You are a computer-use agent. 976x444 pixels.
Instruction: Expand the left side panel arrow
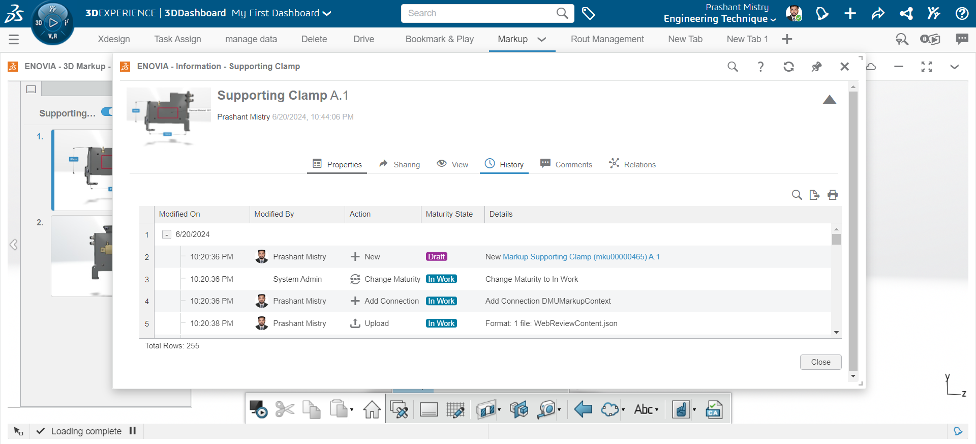click(14, 245)
